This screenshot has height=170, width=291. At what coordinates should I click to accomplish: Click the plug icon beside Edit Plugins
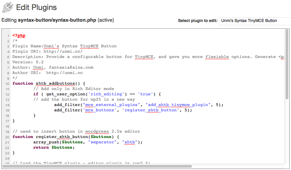pos(7,7)
